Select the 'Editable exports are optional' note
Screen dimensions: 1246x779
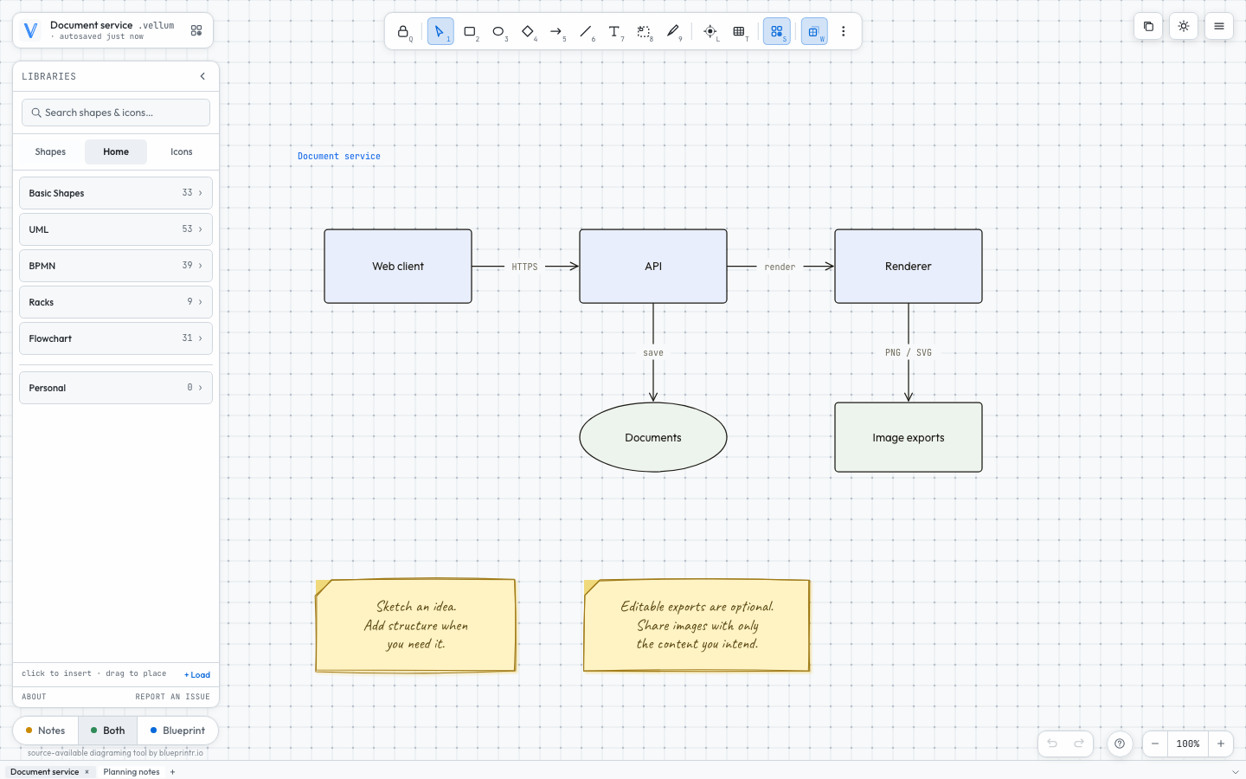pos(697,626)
